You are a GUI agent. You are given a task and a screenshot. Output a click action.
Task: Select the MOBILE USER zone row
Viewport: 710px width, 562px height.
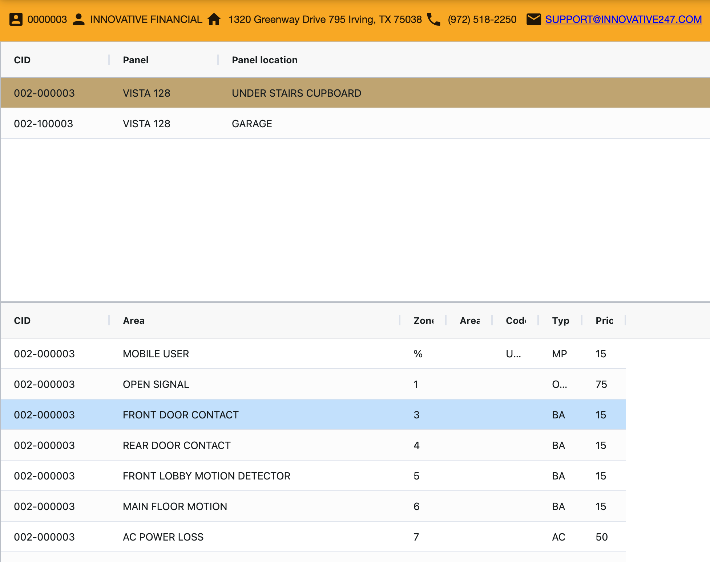[313, 354]
